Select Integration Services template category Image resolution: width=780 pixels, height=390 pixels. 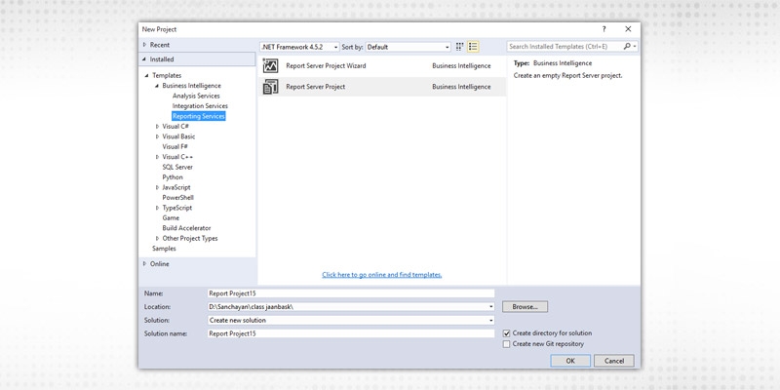[200, 106]
